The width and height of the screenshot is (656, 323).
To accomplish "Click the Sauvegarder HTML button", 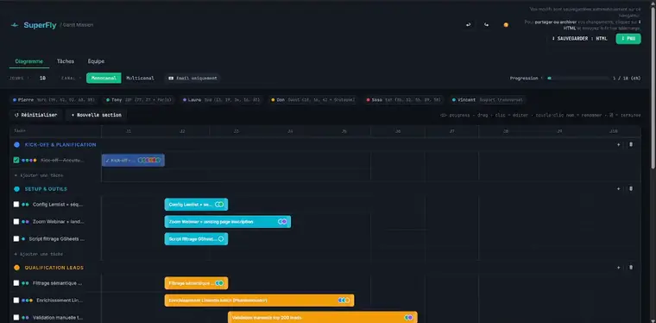I will 579,39.
